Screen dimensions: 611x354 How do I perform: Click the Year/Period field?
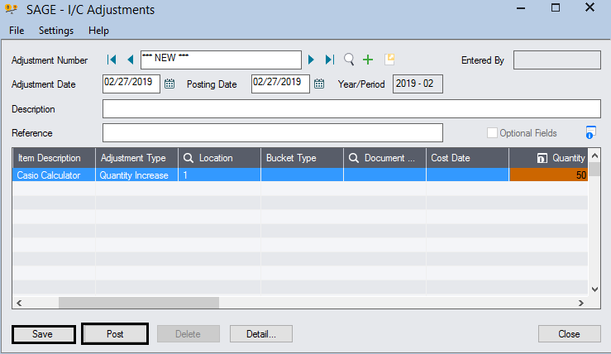coord(418,84)
